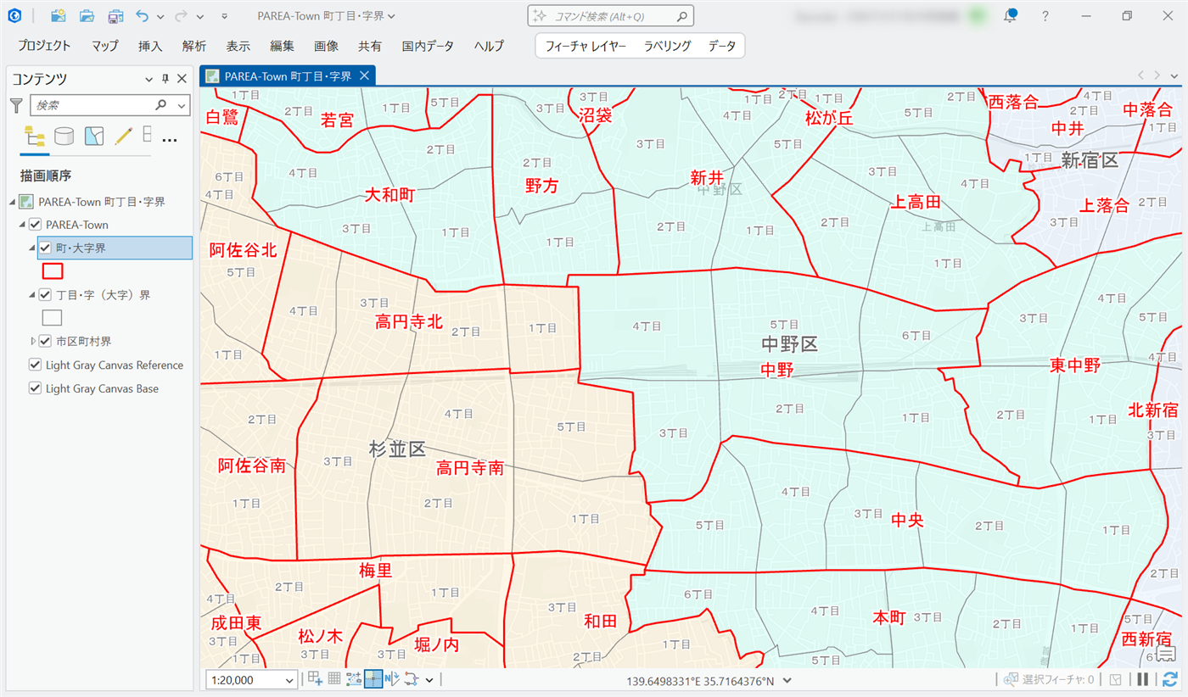
Task: Pause map drawing with the pause icon
Action: (1143, 679)
